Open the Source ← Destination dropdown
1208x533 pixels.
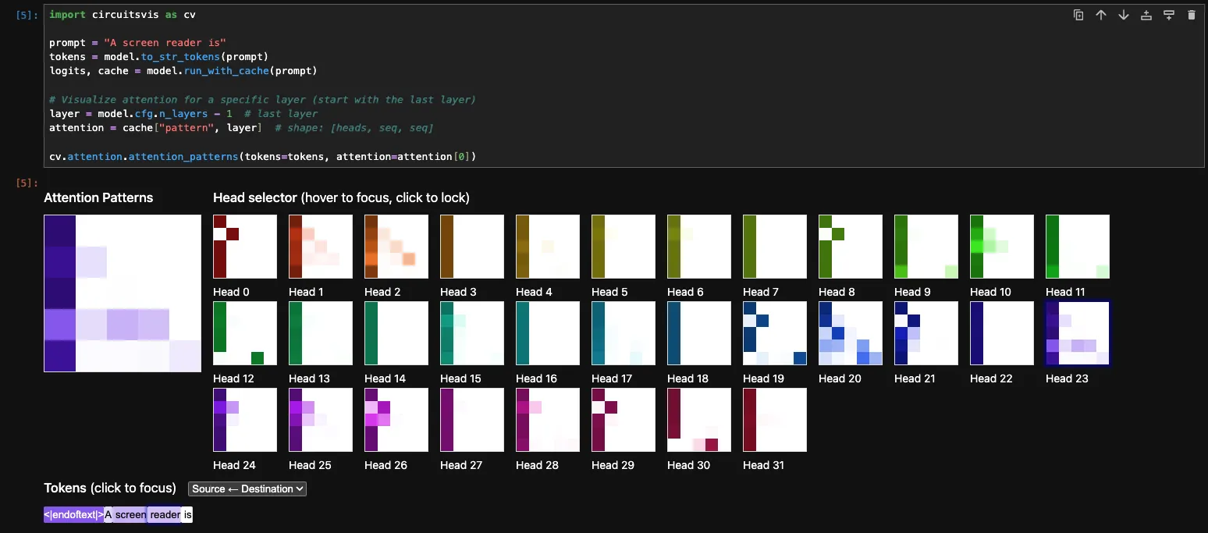[x=247, y=489]
